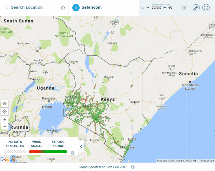Screen dimensions: 215x171
Task: Click 'Maps updated on 17th Feb 2017' text
Action: 103,167
